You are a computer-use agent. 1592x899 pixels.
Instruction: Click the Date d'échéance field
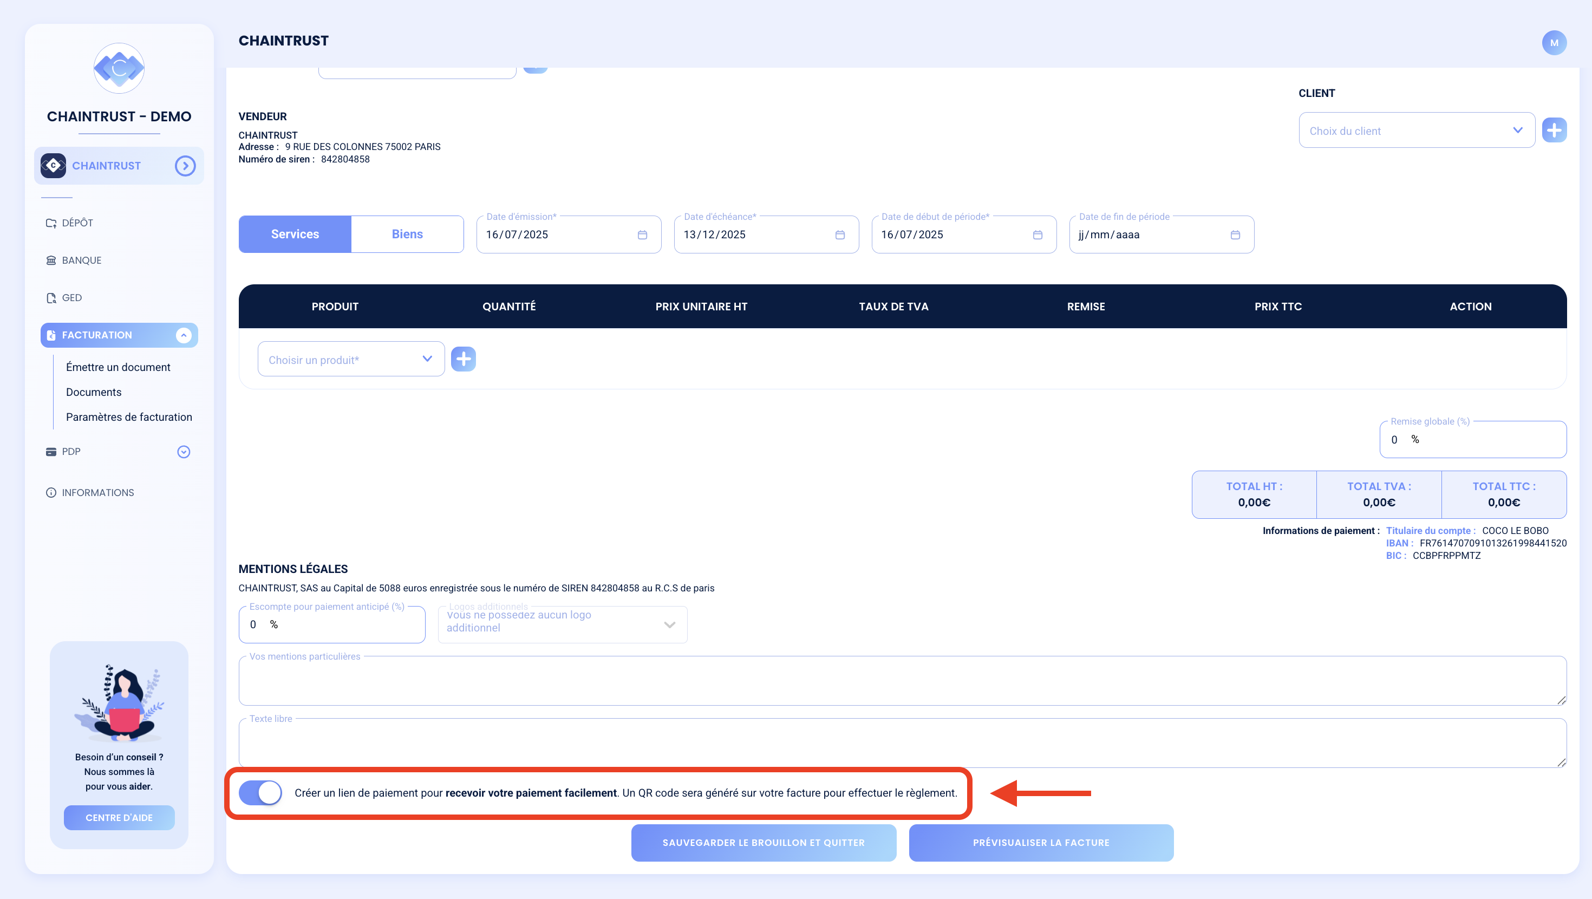coord(766,234)
